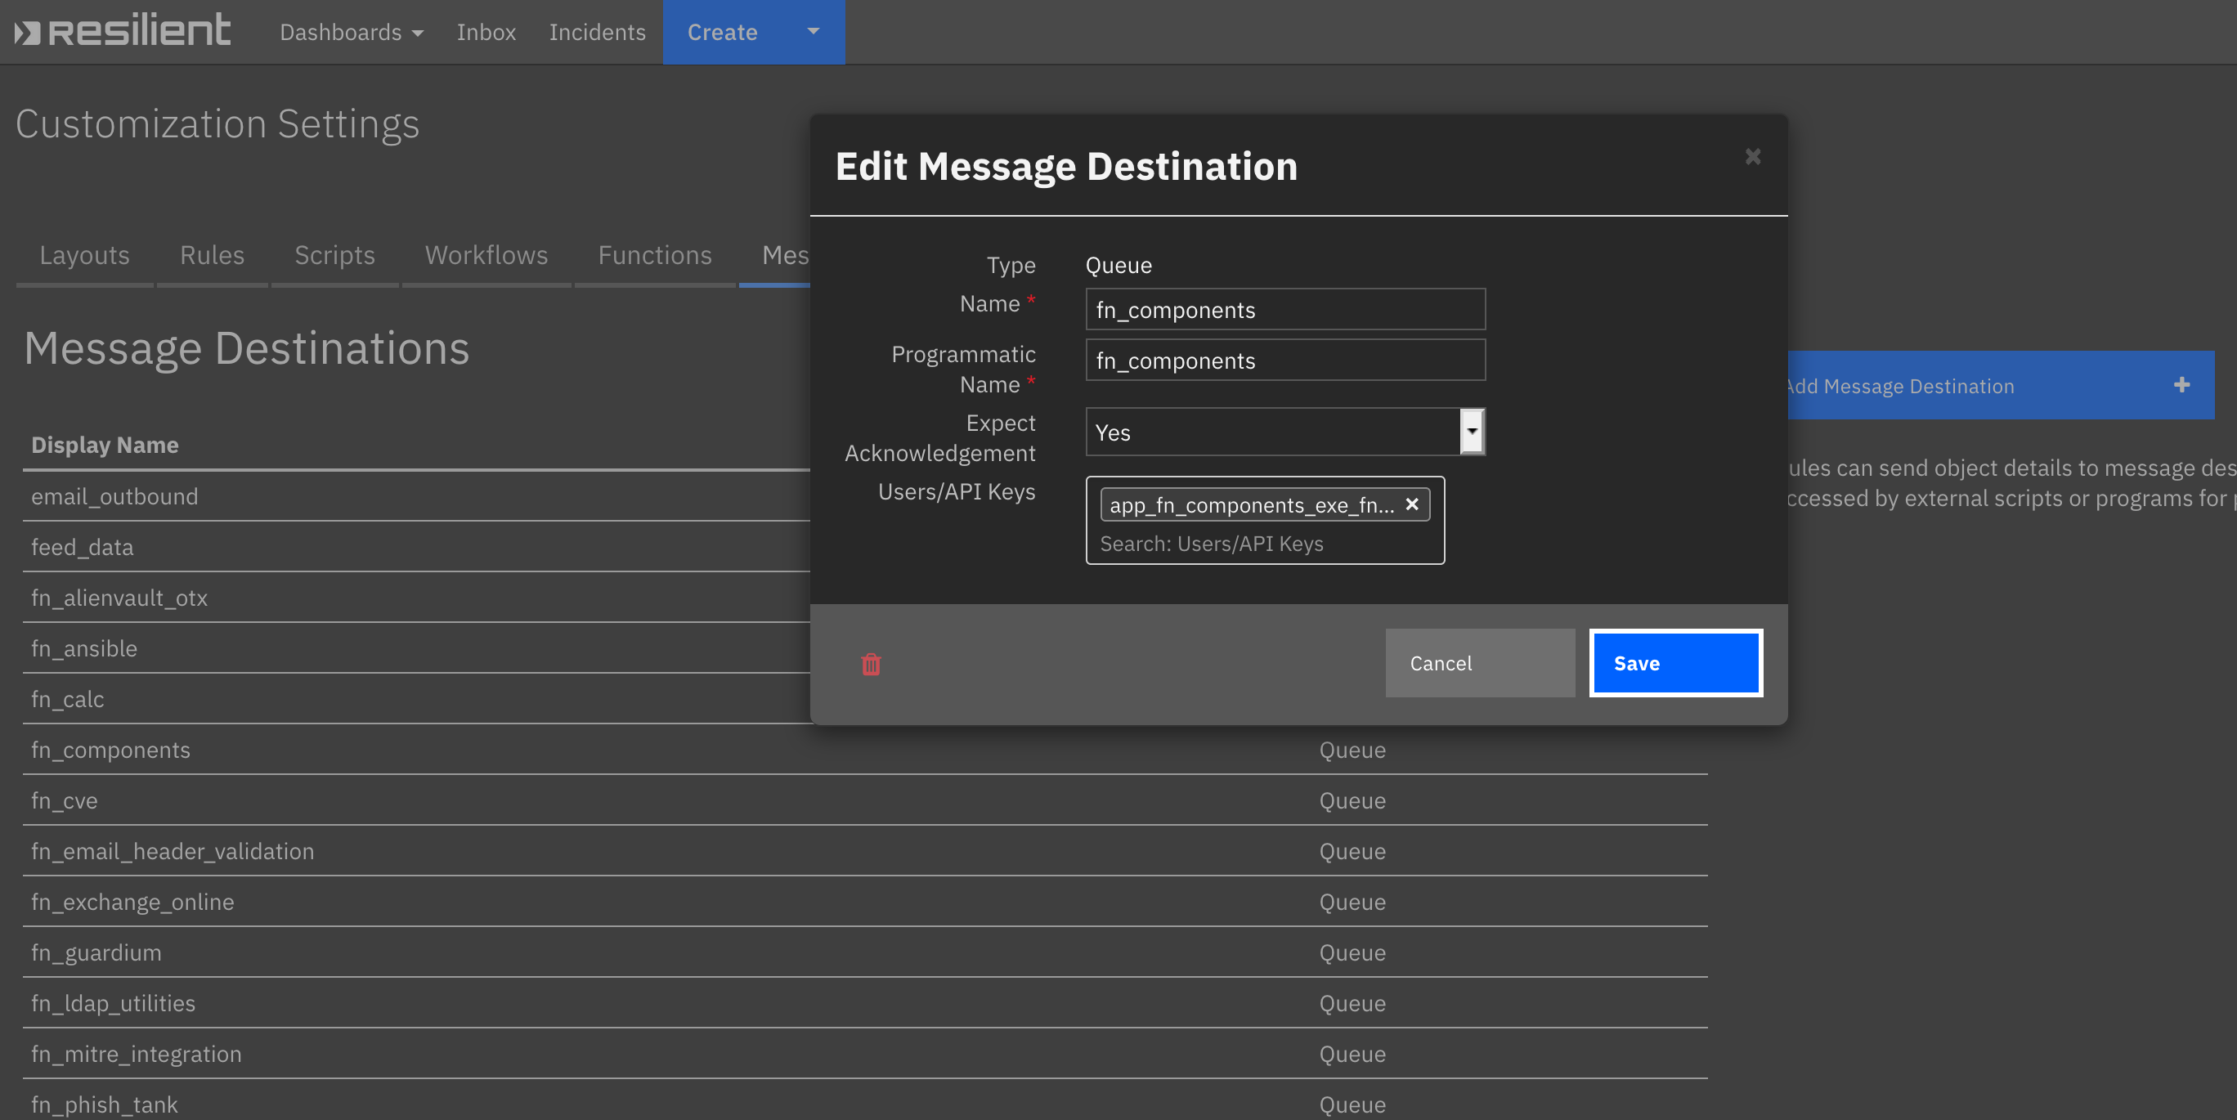Click the Resilient logo
The image size is (2237, 1120).
click(x=123, y=31)
